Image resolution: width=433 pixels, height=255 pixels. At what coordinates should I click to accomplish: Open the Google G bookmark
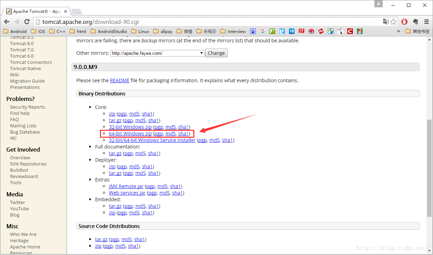[x=263, y=31]
